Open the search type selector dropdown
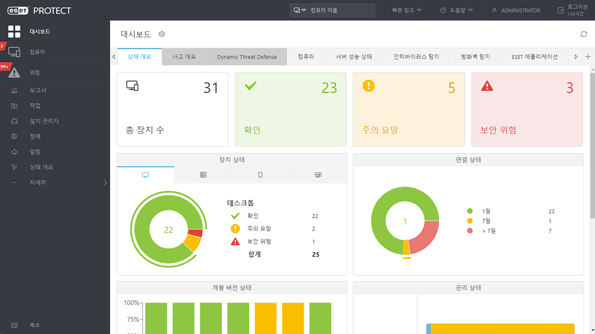This screenshot has width=595, height=334. [300, 11]
